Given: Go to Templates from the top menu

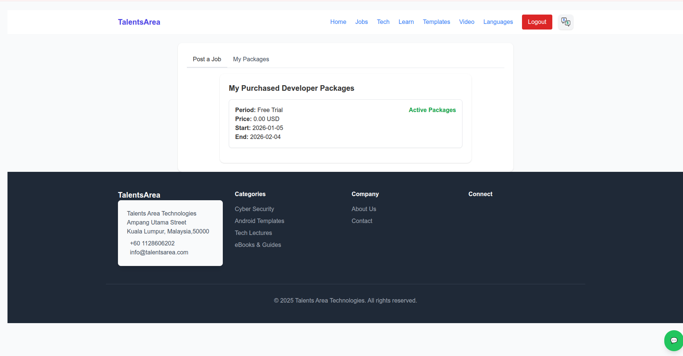Looking at the screenshot, I should click(x=436, y=22).
